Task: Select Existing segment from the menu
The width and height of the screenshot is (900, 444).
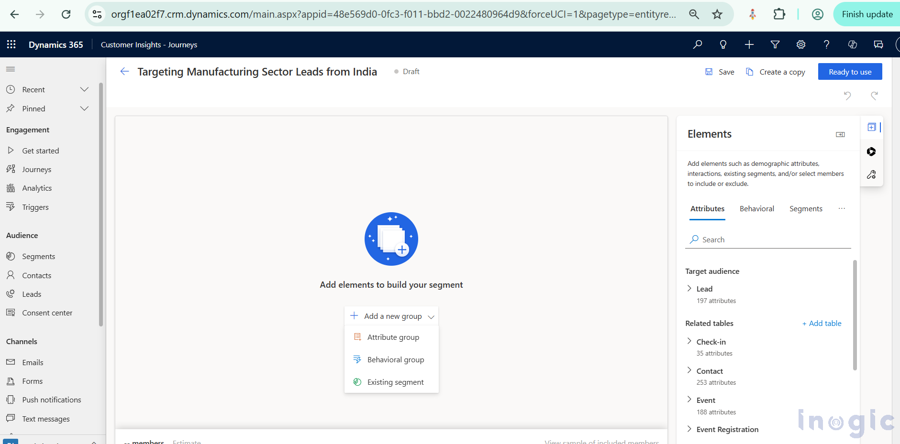Action: pyautogui.click(x=395, y=382)
